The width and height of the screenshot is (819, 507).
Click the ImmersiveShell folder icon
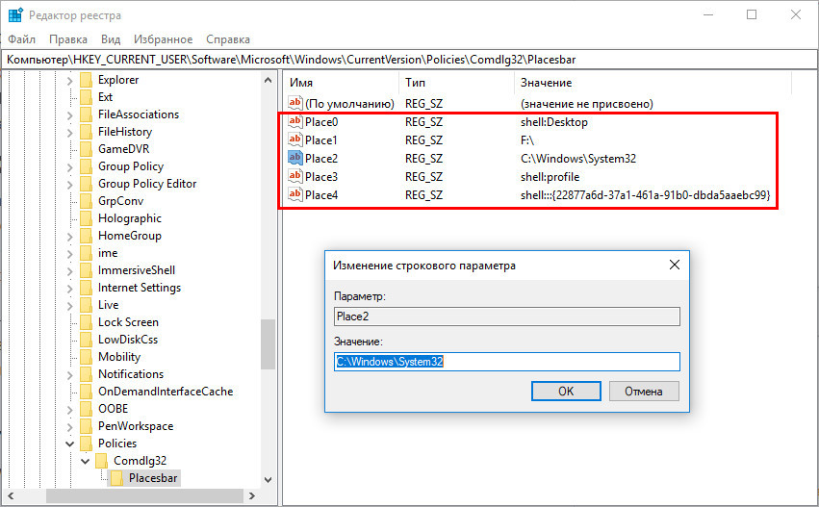point(87,270)
